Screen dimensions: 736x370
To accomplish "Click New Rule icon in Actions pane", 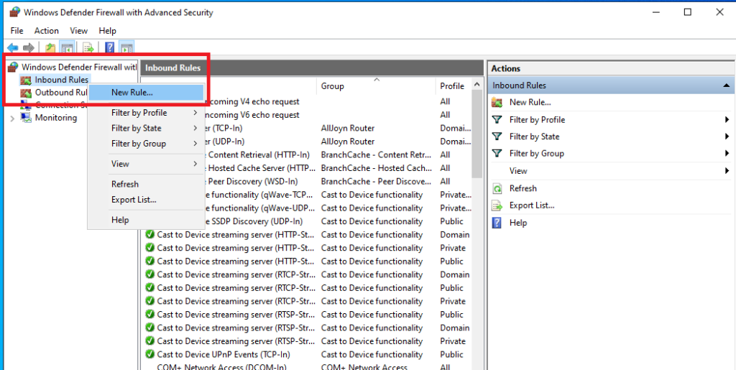I will [x=497, y=102].
